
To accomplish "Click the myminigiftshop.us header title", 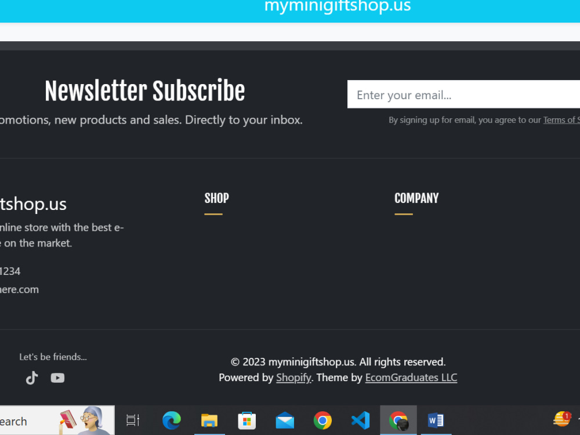I will point(338,6).
